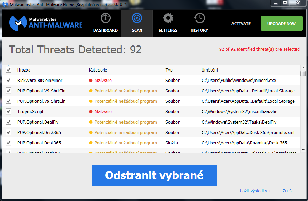Open the History clock icon
This screenshot has width=308, height=201.
click(x=199, y=18)
